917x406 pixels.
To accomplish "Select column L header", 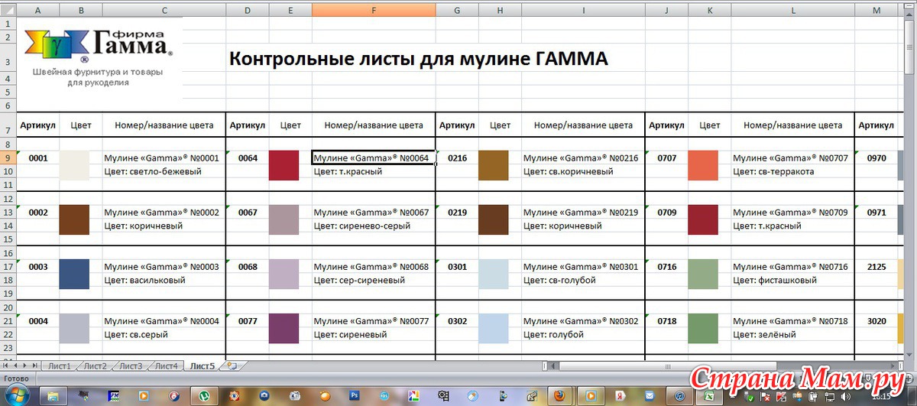I will click(x=792, y=10).
